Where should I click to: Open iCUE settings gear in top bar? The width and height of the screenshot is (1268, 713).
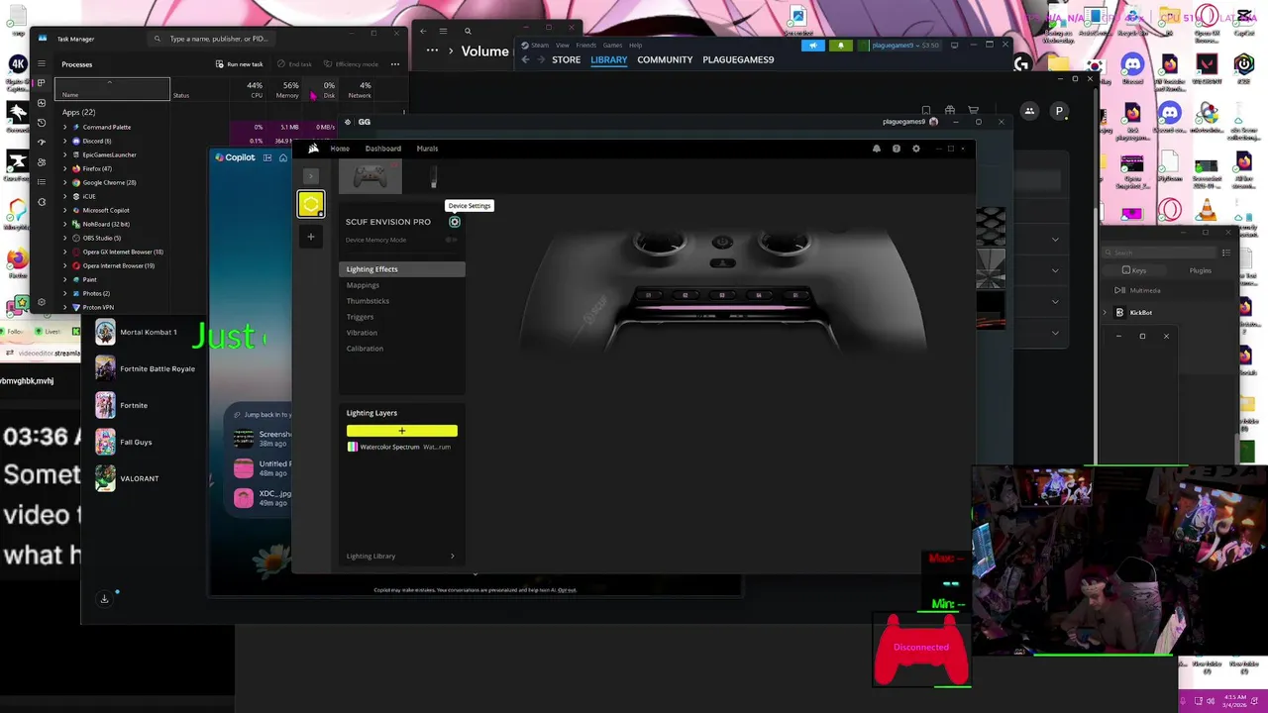pos(916,149)
